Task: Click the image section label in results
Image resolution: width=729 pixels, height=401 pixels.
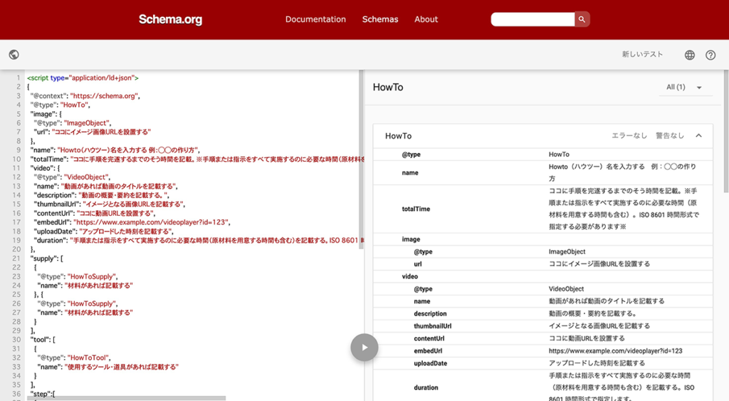Action: pyautogui.click(x=411, y=239)
